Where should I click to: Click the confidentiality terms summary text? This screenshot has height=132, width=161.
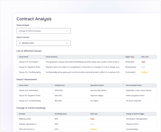click(x=83, y=72)
